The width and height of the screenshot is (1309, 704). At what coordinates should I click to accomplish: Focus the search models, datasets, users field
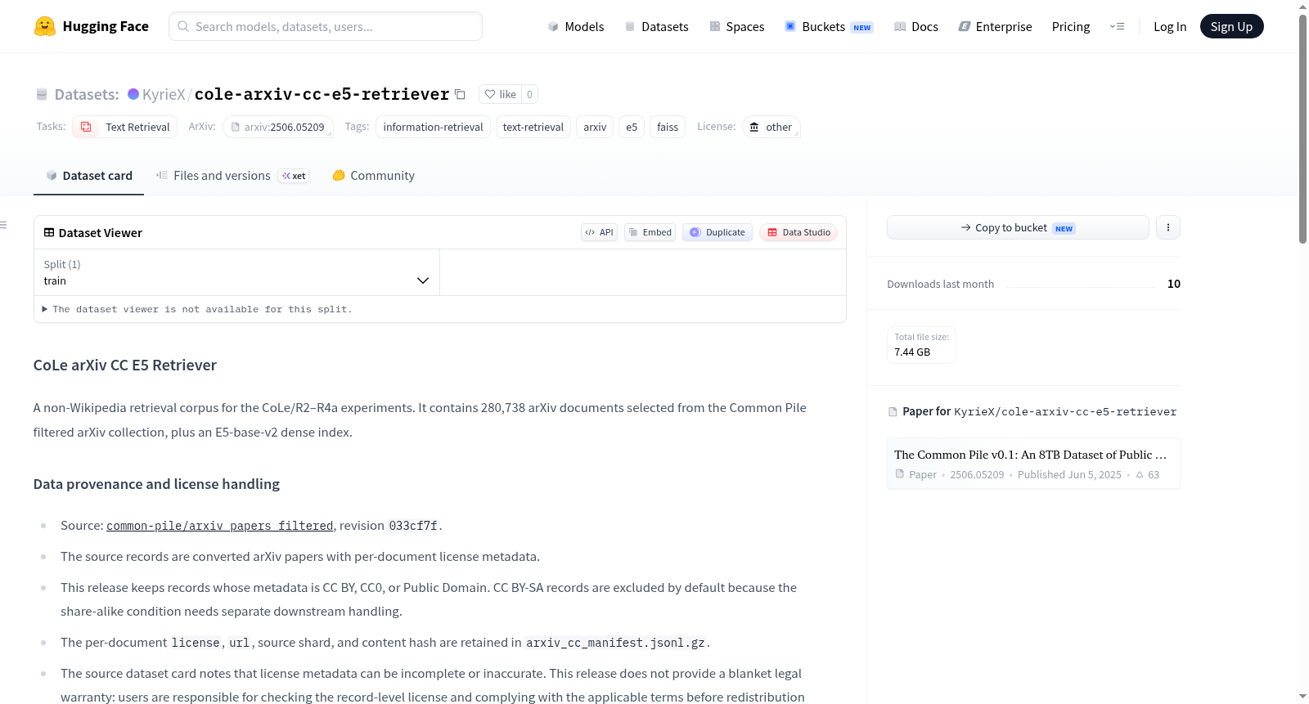click(326, 26)
